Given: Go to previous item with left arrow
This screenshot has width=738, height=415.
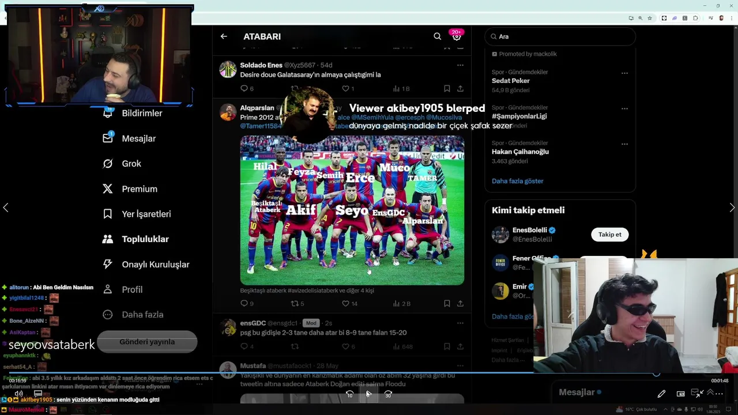Looking at the screenshot, I should click(6, 207).
